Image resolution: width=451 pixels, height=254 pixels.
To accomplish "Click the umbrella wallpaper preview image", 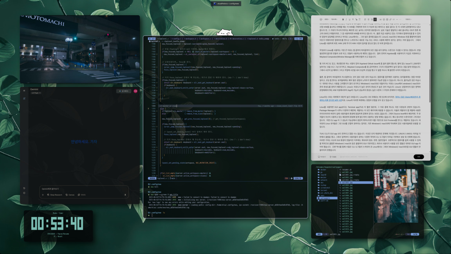I will coord(396,196).
